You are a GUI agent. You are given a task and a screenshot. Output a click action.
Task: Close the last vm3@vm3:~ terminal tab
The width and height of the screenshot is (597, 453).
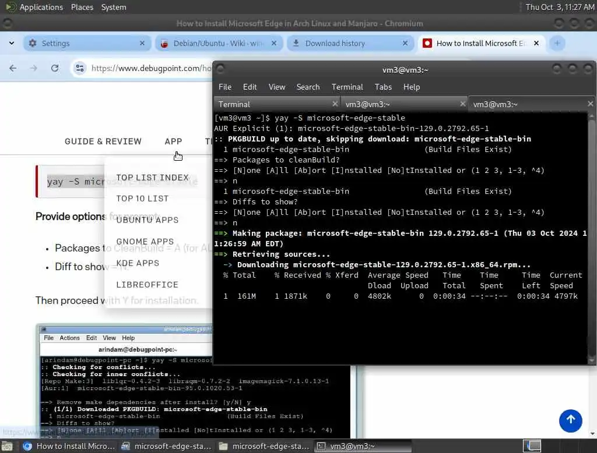coord(590,104)
